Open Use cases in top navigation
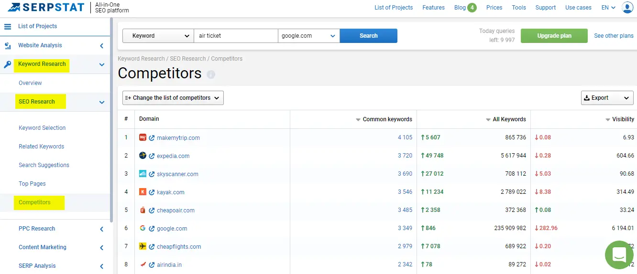Image resolution: width=637 pixels, height=274 pixels. click(x=578, y=8)
